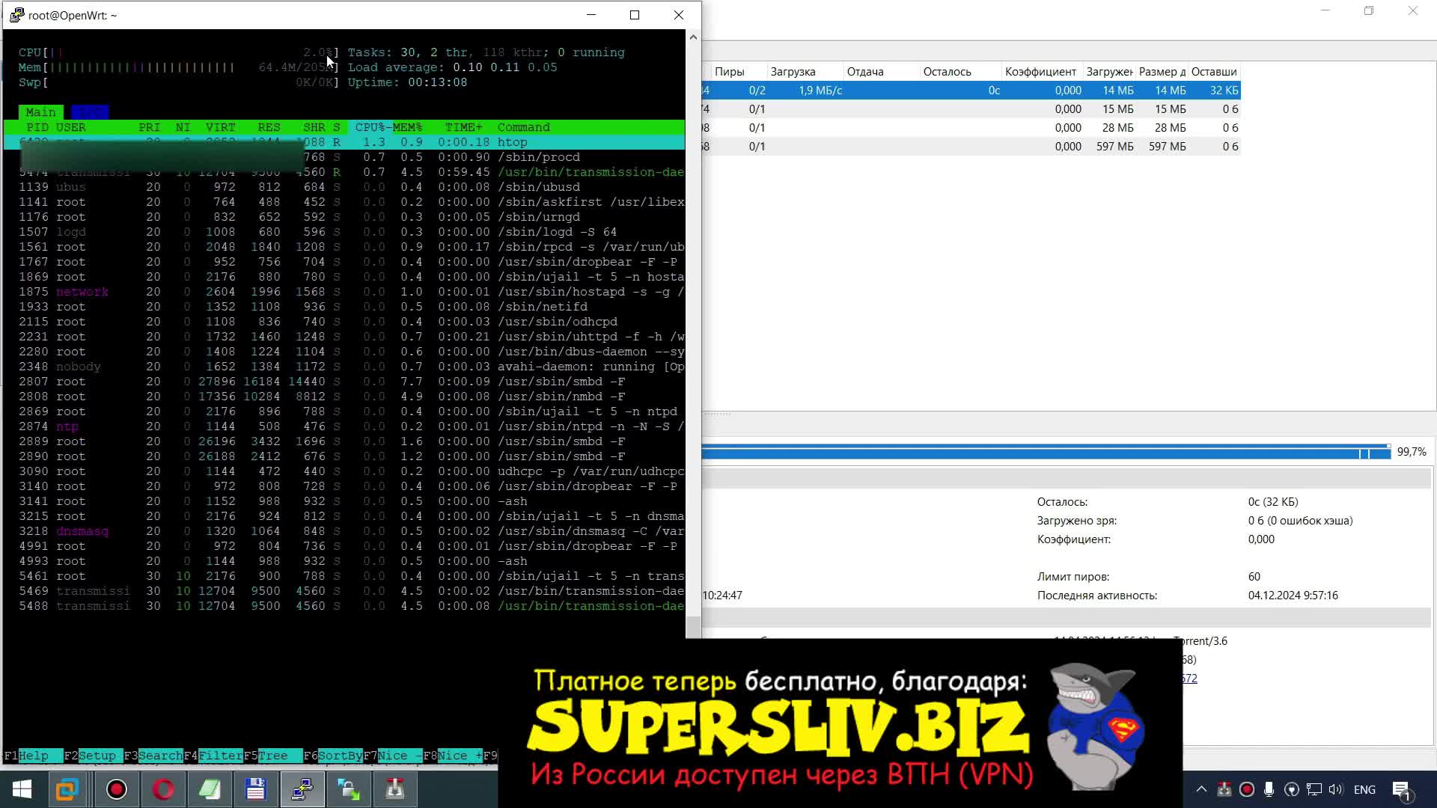Open Notepad++ from the taskbar
Screen dimensions: 1437x808
coord(210,789)
